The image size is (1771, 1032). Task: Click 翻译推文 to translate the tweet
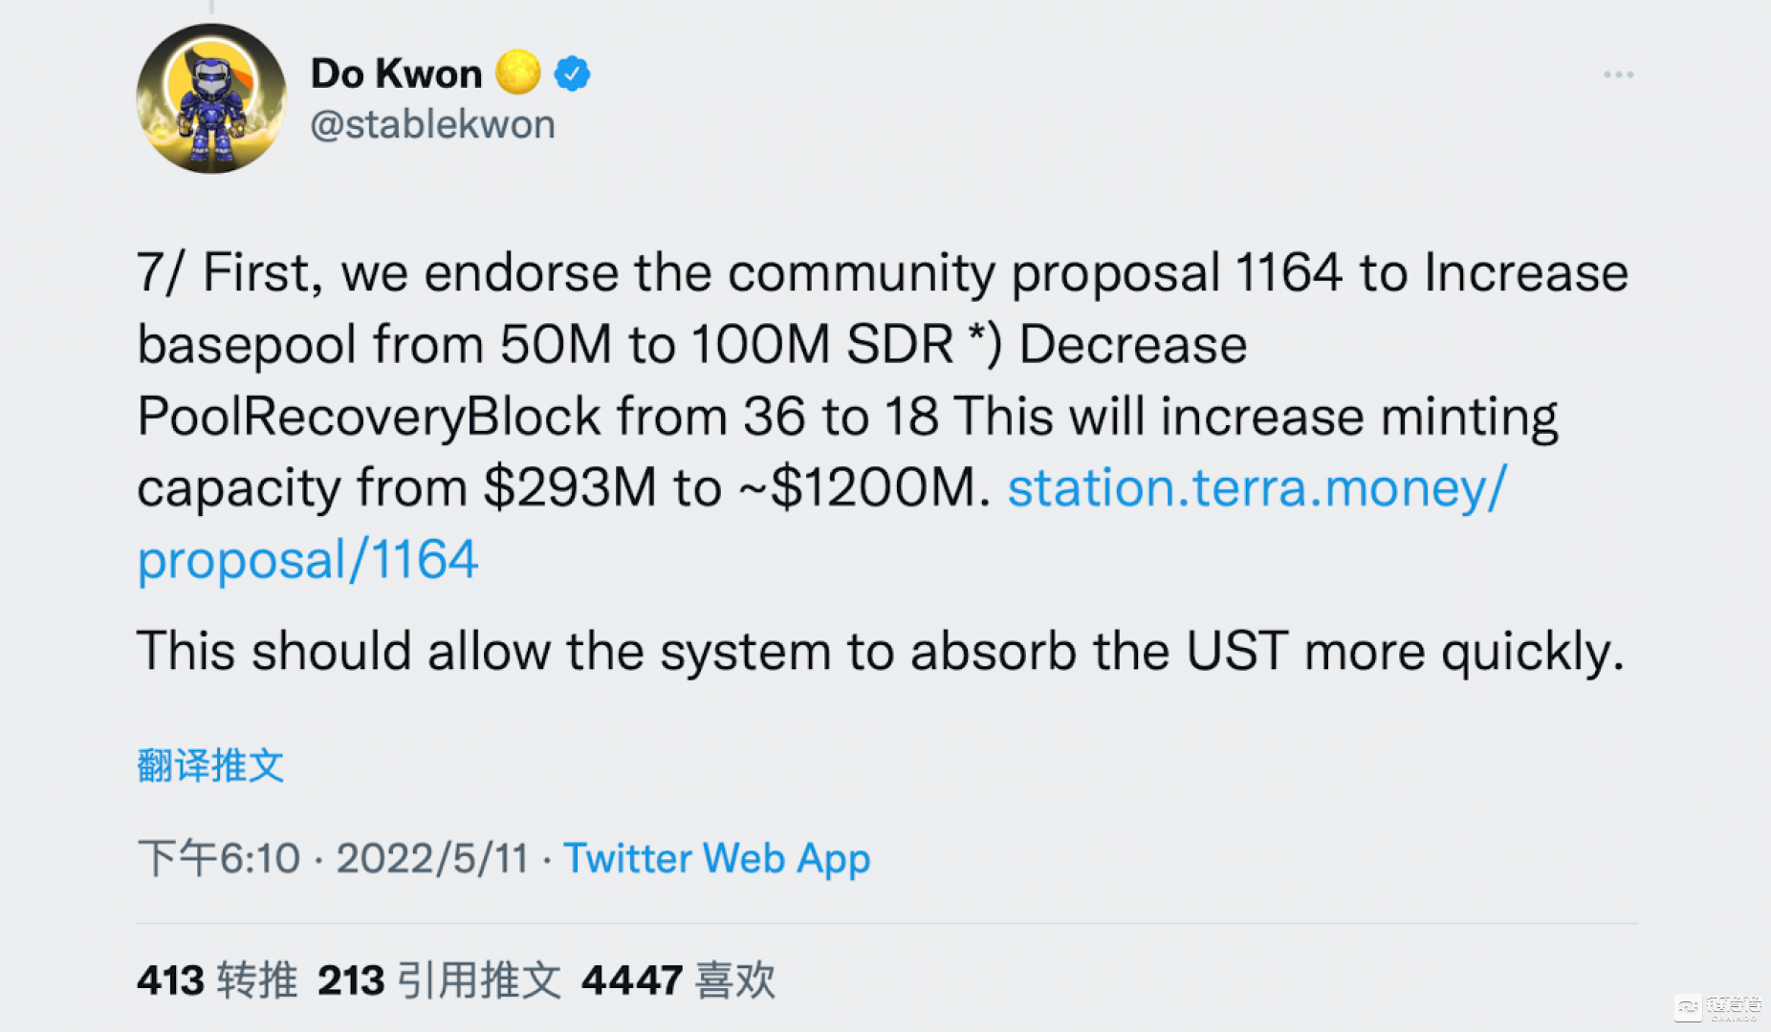[x=209, y=763]
